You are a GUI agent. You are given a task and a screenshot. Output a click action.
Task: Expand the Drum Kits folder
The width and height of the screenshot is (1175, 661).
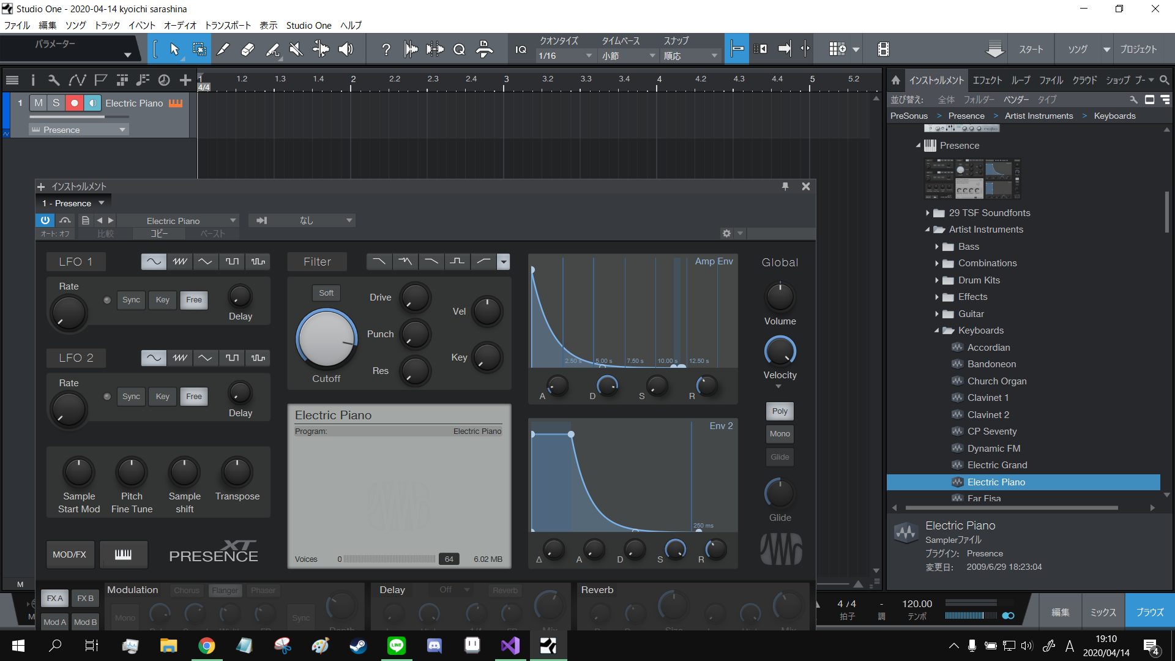(x=937, y=280)
